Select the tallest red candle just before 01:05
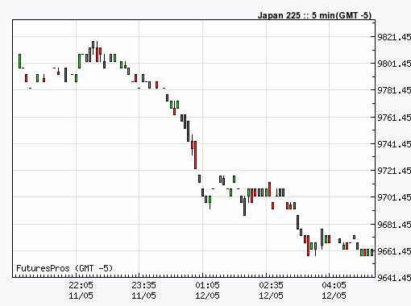Image resolution: width=411 pixels, height=306 pixels. 195,155
